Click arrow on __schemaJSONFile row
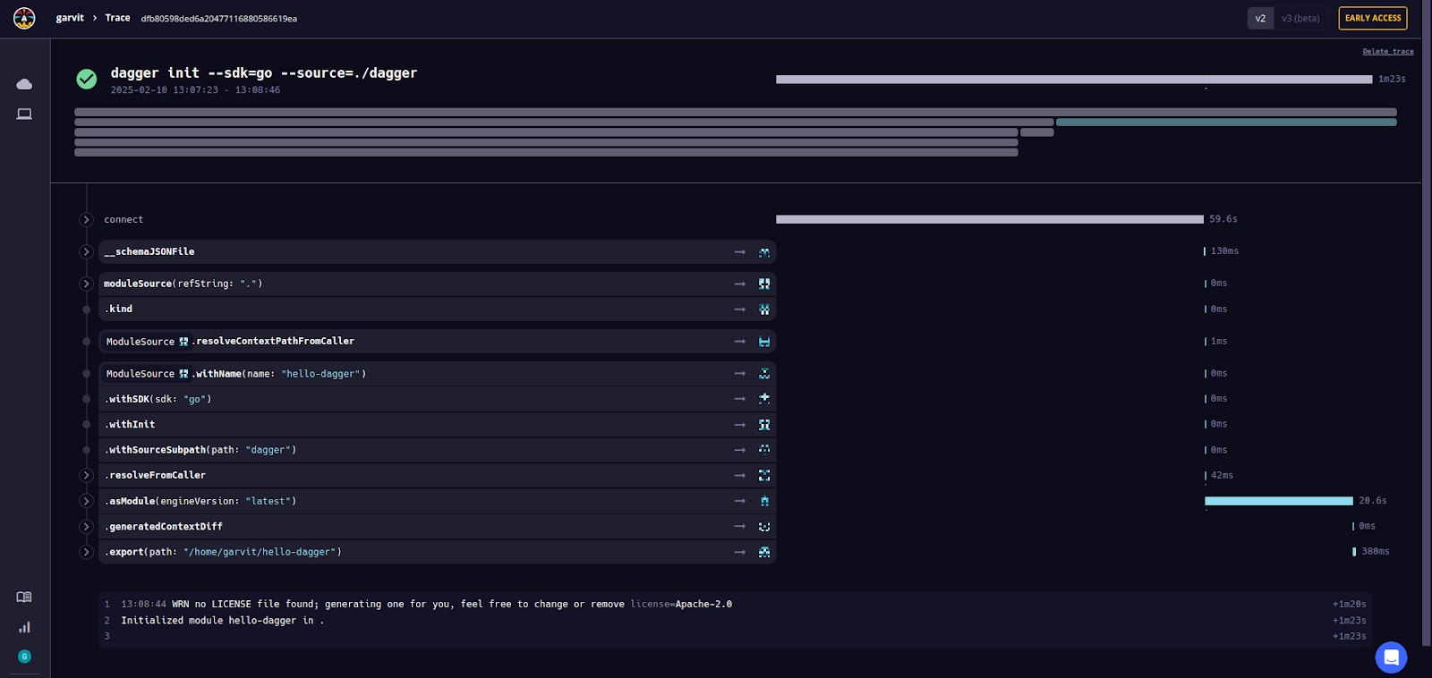This screenshot has width=1432, height=678. 740,252
